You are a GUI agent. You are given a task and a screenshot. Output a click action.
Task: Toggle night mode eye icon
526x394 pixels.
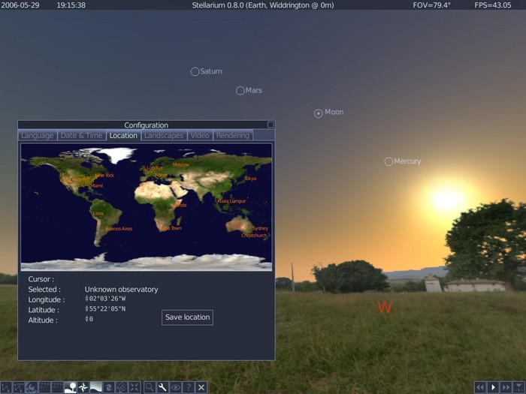click(175, 387)
